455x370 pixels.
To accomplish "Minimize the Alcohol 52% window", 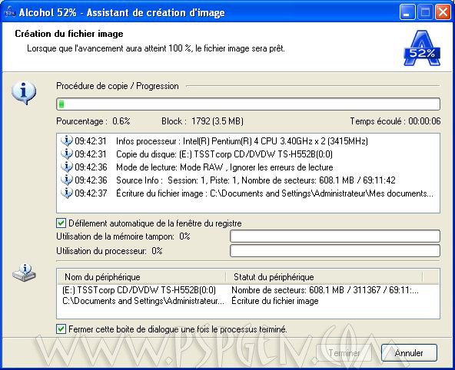I will [407, 12].
